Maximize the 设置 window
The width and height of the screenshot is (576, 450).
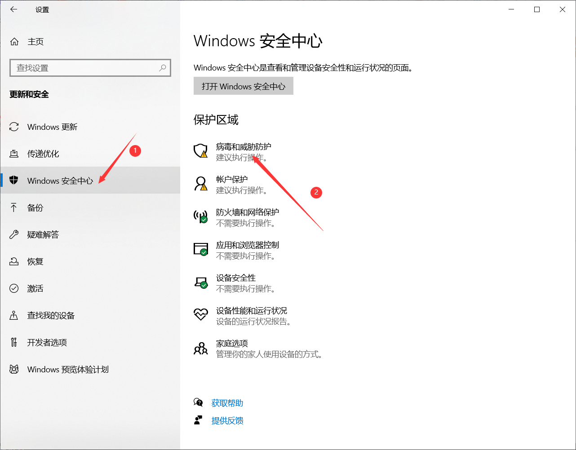pos(537,9)
